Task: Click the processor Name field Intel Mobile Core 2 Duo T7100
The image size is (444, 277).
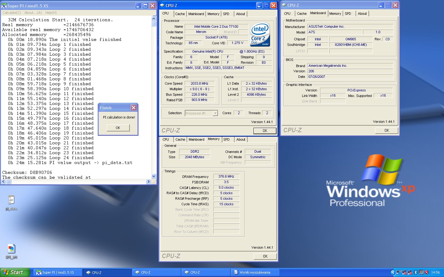Action: point(216,26)
